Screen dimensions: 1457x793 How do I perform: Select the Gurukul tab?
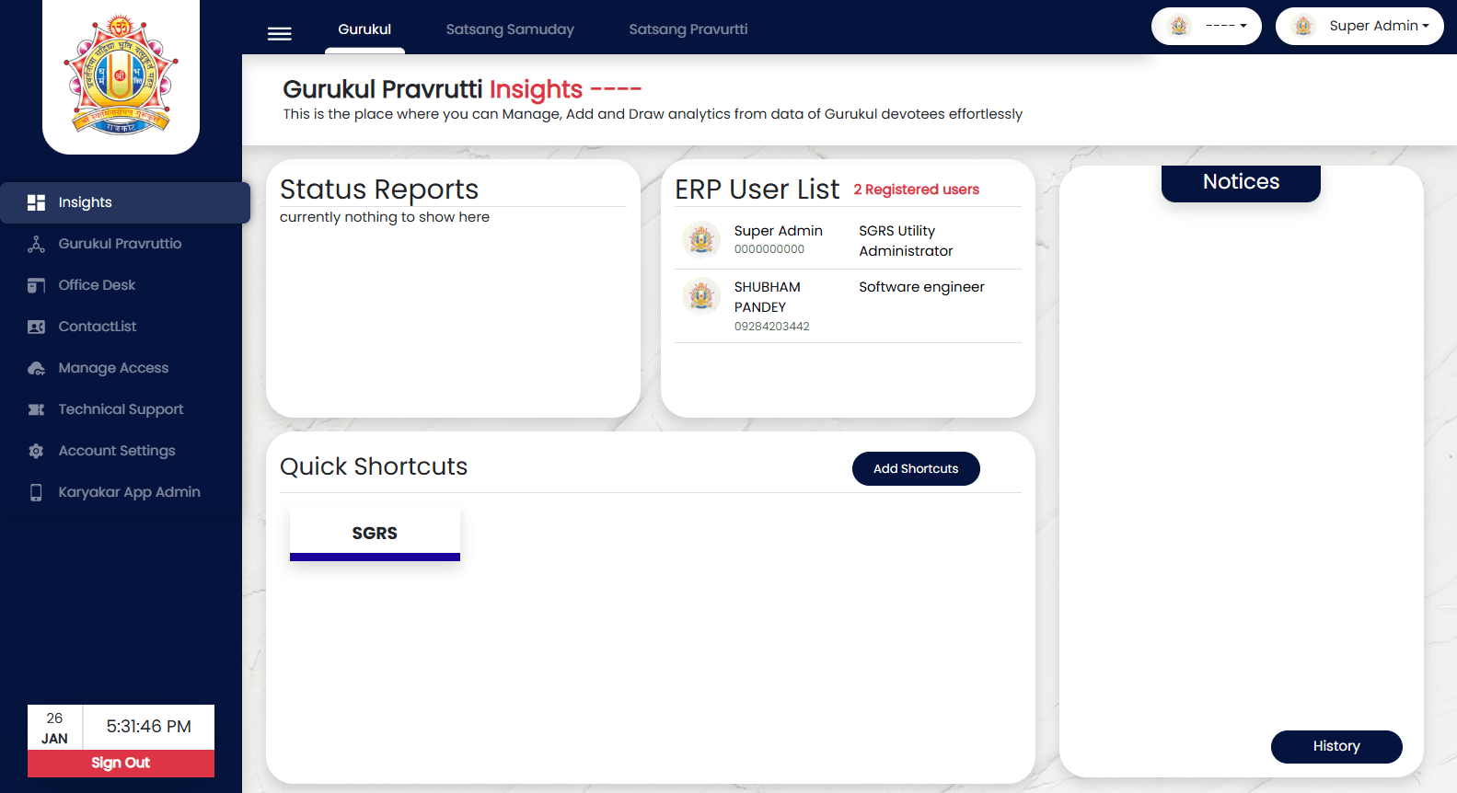(x=364, y=29)
